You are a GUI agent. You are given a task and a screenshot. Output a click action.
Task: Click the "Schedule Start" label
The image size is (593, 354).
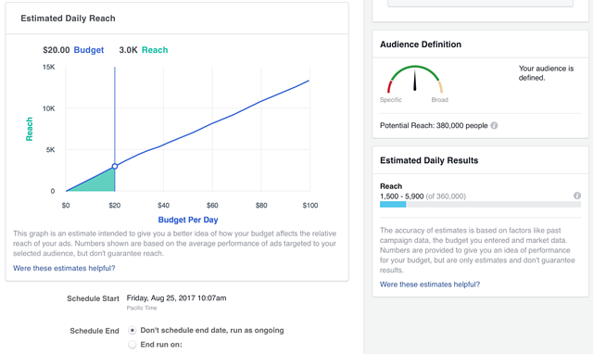[x=93, y=298]
